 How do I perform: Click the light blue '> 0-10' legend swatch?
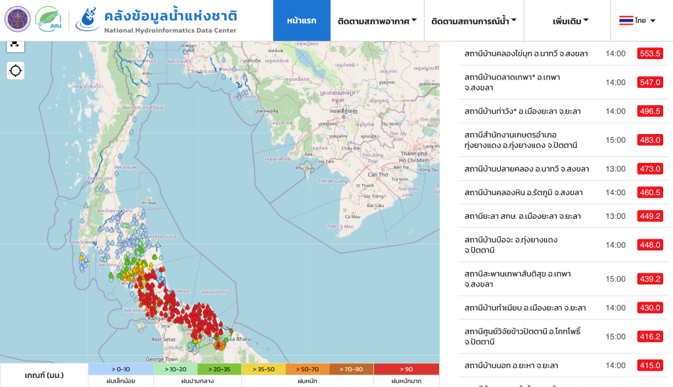point(121,369)
